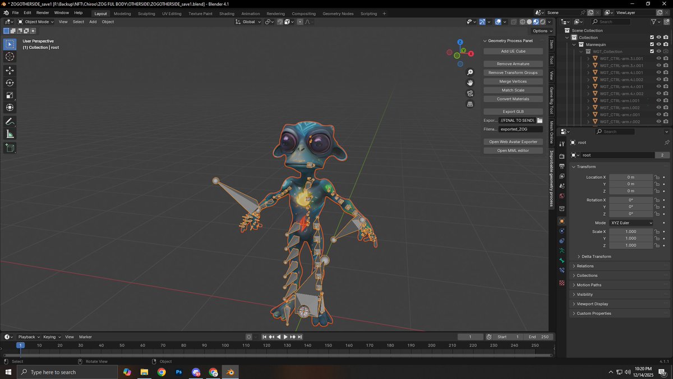Collapse the Mannequin collection in outliner
The image size is (673, 379).
tap(574, 44)
